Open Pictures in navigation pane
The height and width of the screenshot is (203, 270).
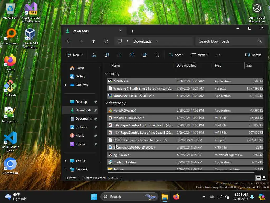tap(81, 127)
